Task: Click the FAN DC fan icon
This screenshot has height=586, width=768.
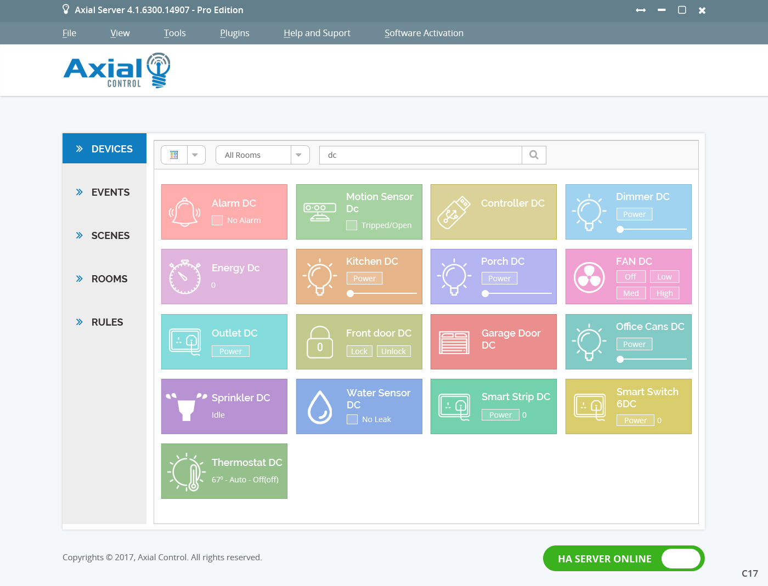Action: (589, 277)
